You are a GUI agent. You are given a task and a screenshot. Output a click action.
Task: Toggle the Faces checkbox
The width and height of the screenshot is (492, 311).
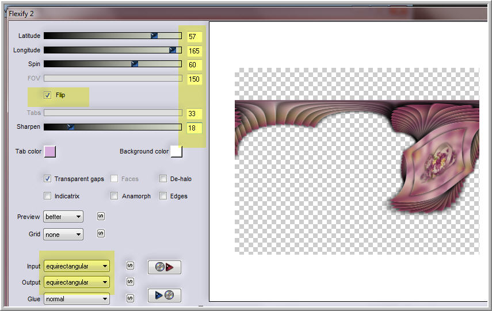[114, 179]
